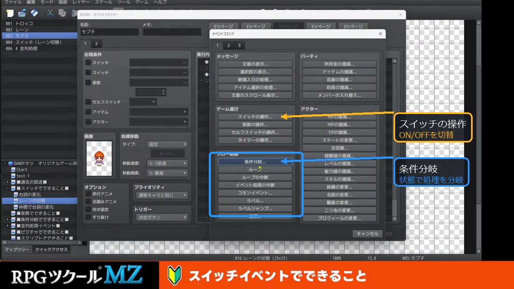Click the メモ input field
Viewport: 514px width, 289px height.
click(172, 32)
